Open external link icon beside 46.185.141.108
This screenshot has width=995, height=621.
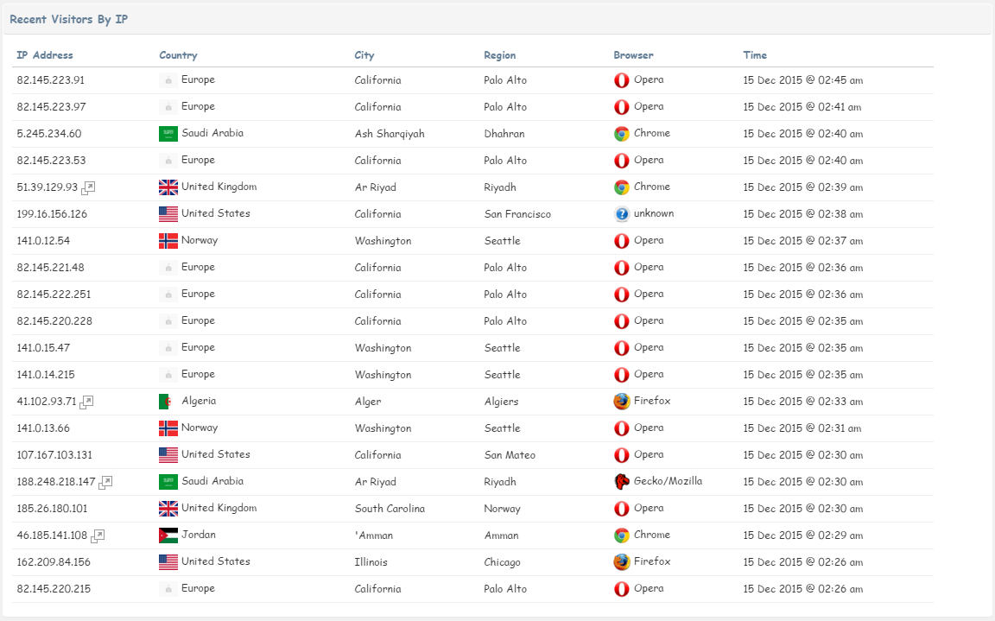click(x=98, y=535)
